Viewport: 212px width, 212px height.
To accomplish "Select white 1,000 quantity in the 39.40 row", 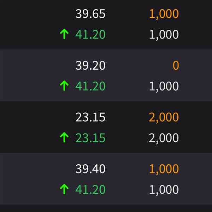I will tap(164, 190).
